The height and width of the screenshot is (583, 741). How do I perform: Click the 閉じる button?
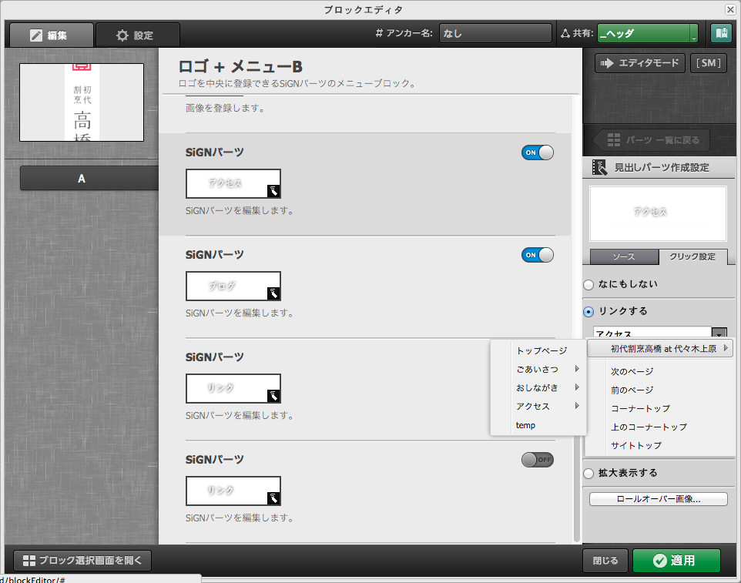tap(605, 560)
